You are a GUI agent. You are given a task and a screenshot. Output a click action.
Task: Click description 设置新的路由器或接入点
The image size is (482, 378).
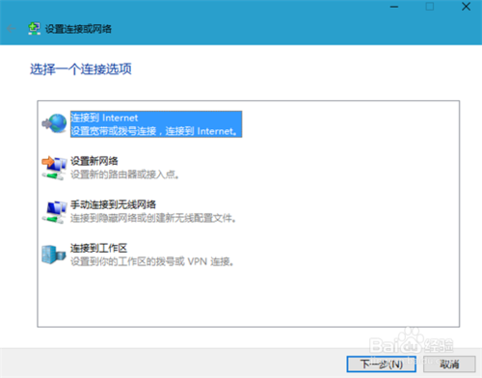click(x=124, y=175)
